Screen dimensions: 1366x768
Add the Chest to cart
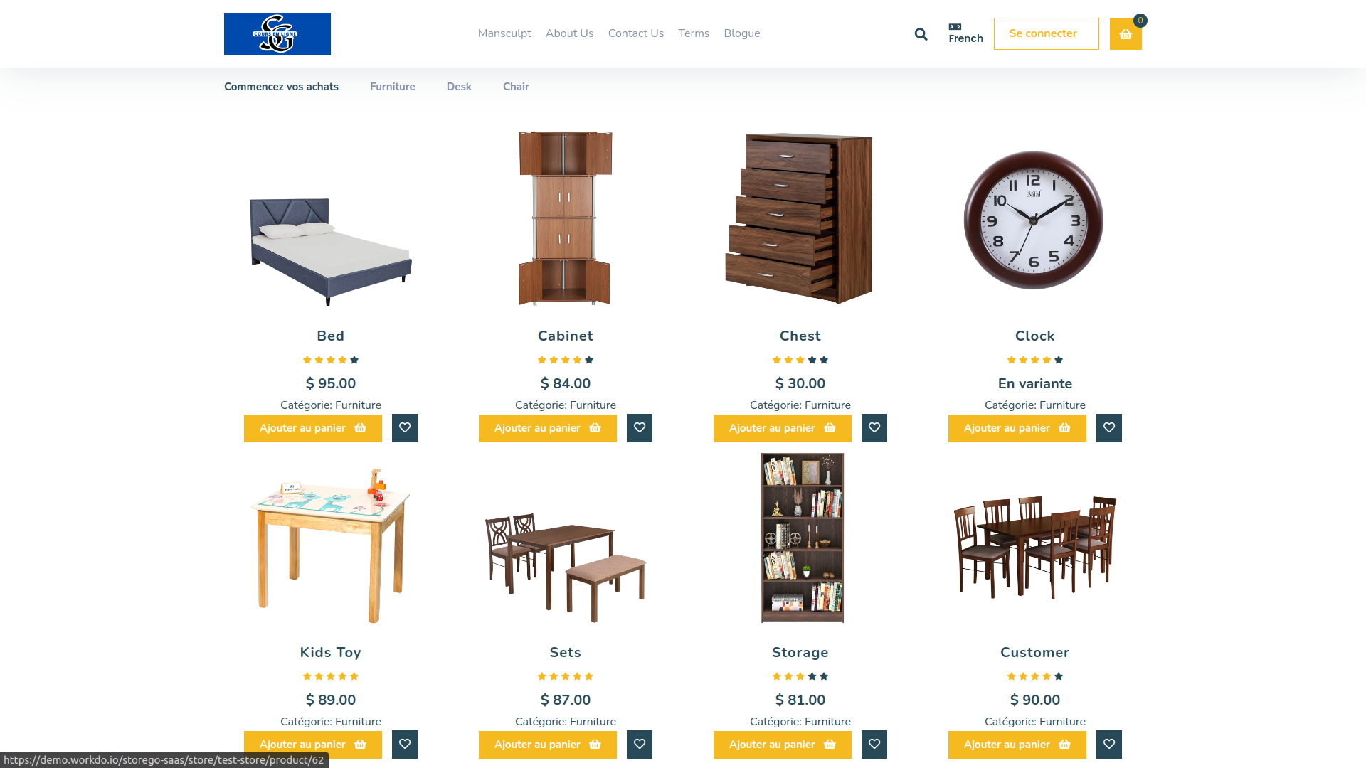coord(783,428)
